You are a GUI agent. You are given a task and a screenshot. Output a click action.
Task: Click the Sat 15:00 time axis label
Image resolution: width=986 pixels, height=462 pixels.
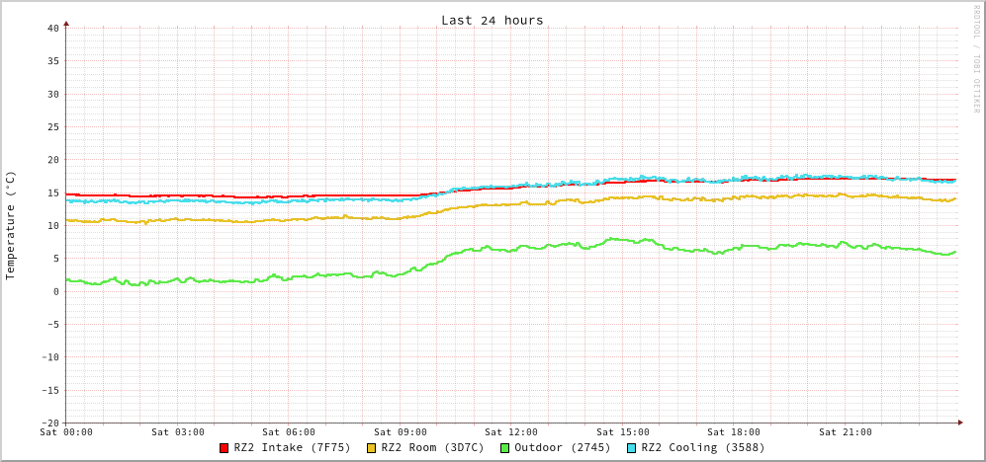(623, 432)
